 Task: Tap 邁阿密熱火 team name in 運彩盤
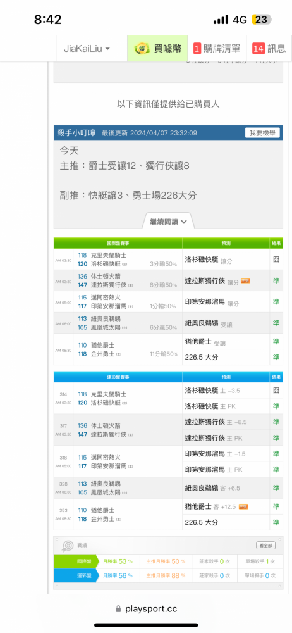point(104,458)
